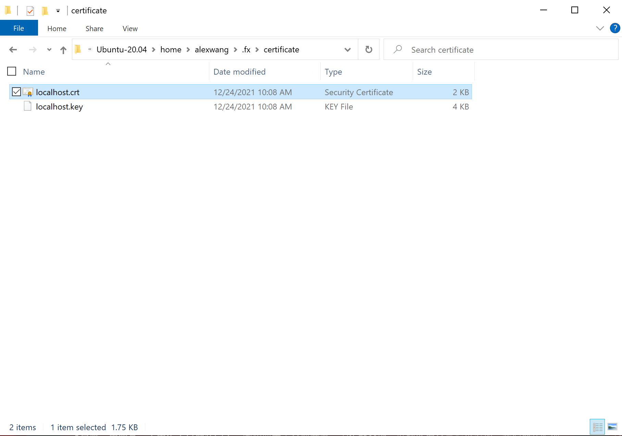This screenshot has width=622, height=436.
Task: Go back using the back arrow
Action: 13,50
